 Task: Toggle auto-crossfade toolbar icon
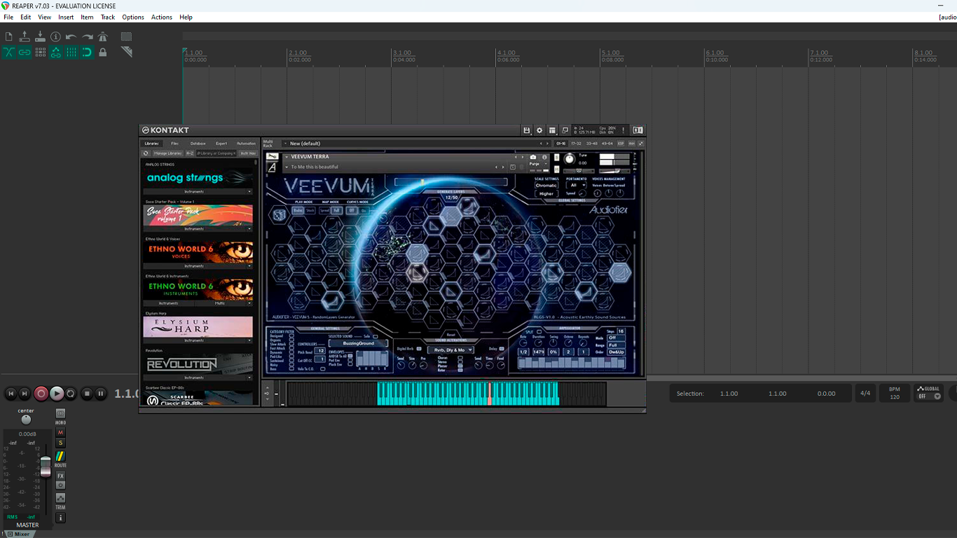coord(9,52)
